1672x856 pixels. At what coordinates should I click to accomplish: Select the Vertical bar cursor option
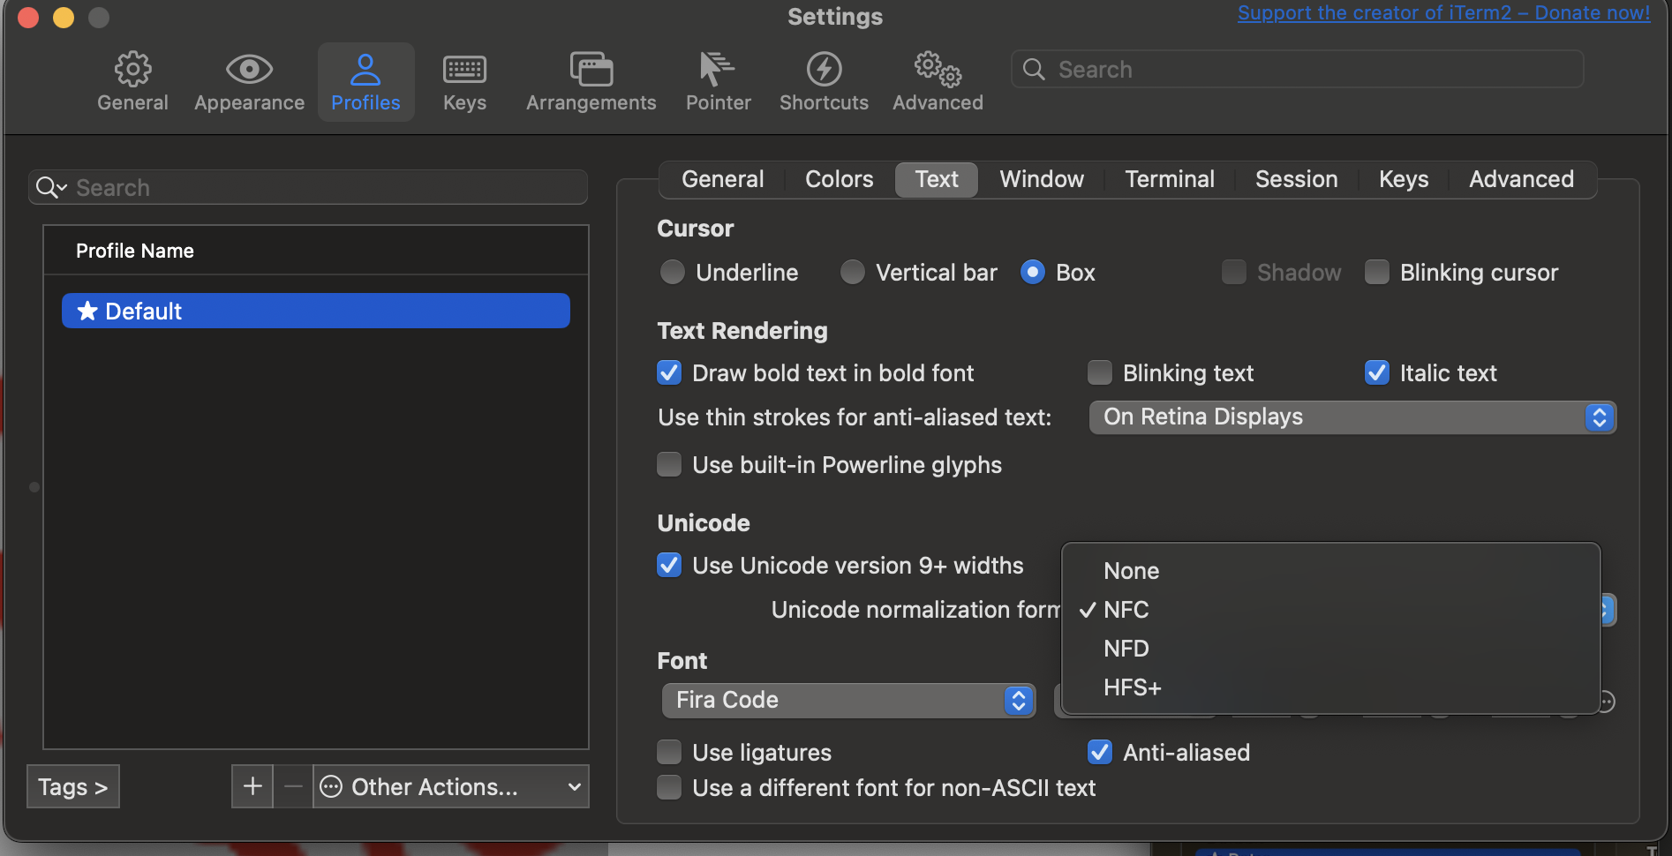(x=853, y=272)
